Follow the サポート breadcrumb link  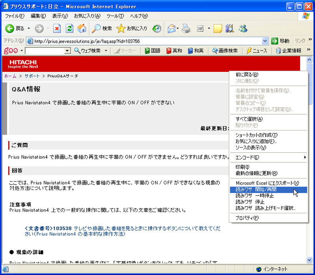point(32,76)
